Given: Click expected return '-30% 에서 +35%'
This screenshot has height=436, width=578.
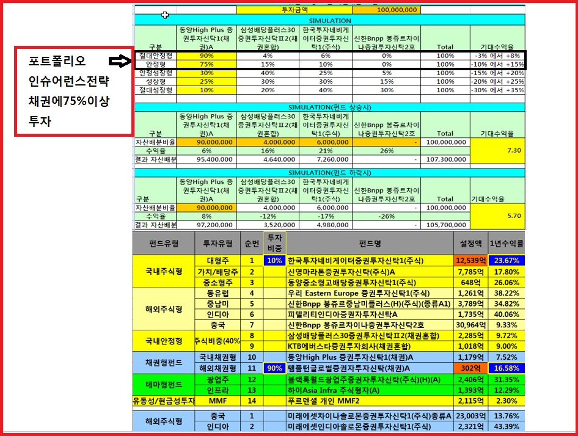Looking at the screenshot, I should click(x=497, y=90).
